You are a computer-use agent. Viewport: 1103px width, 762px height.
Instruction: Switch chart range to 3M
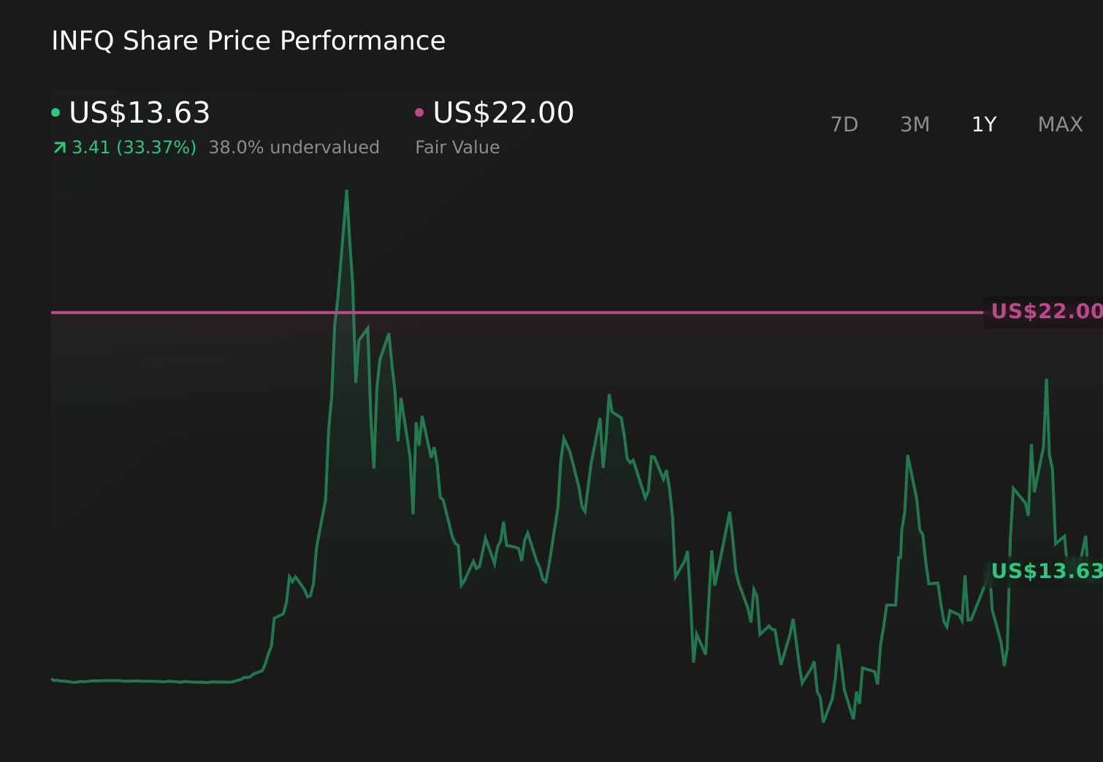915,125
